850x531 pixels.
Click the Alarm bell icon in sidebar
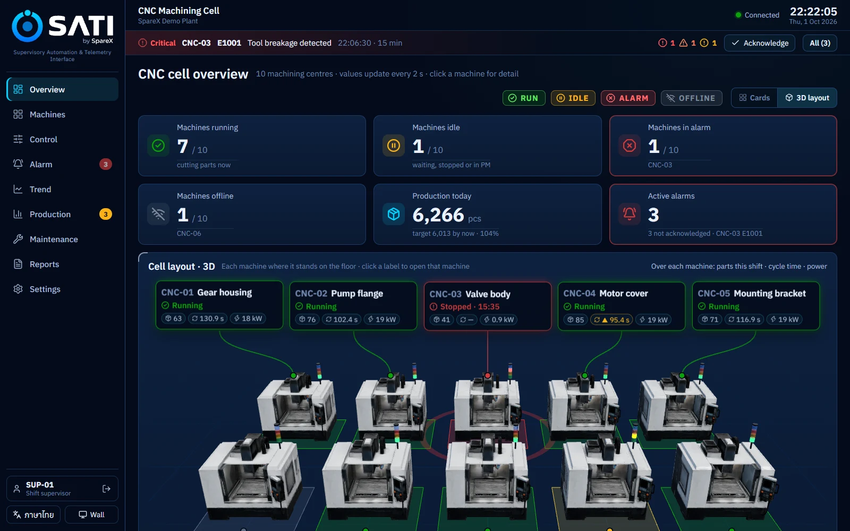coord(18,164)
